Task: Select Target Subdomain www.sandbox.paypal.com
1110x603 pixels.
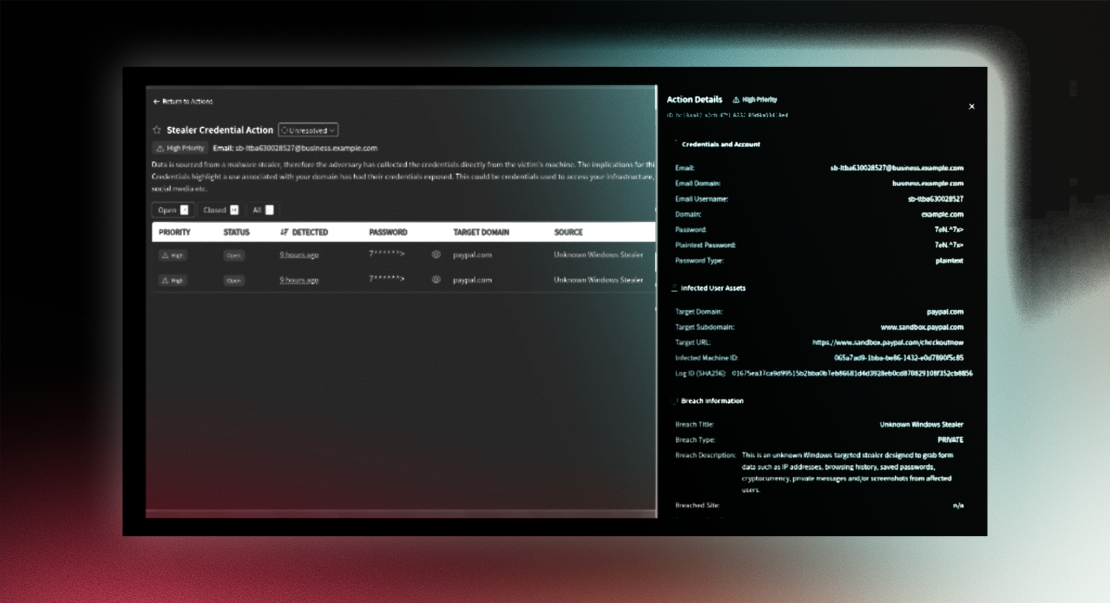Action: tap(922, 327)
